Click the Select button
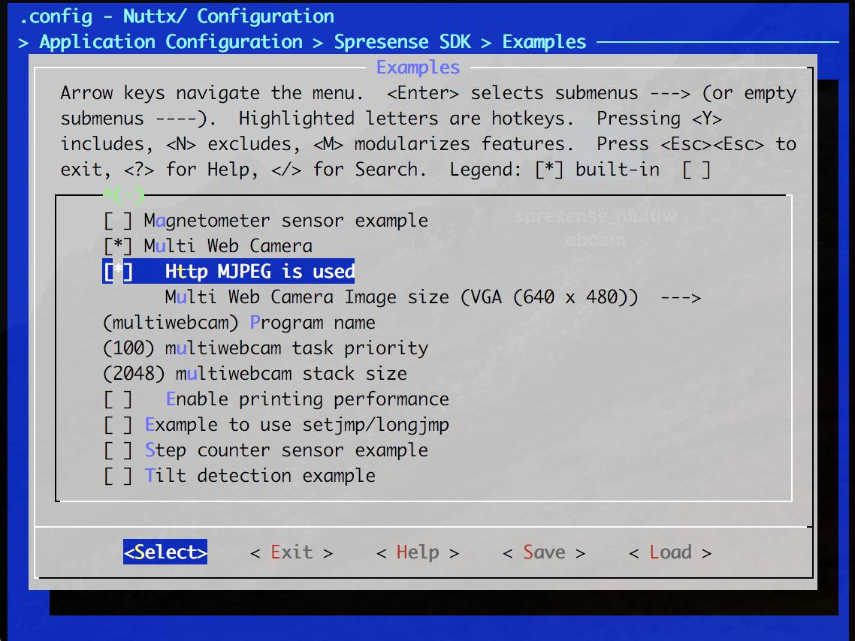Image resolution: width=855 pixels, height=641 pixels. click(165, 552)
